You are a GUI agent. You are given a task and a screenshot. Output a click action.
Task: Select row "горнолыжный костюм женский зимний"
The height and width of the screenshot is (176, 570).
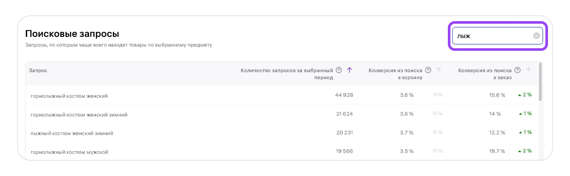[x=79, y=115]
